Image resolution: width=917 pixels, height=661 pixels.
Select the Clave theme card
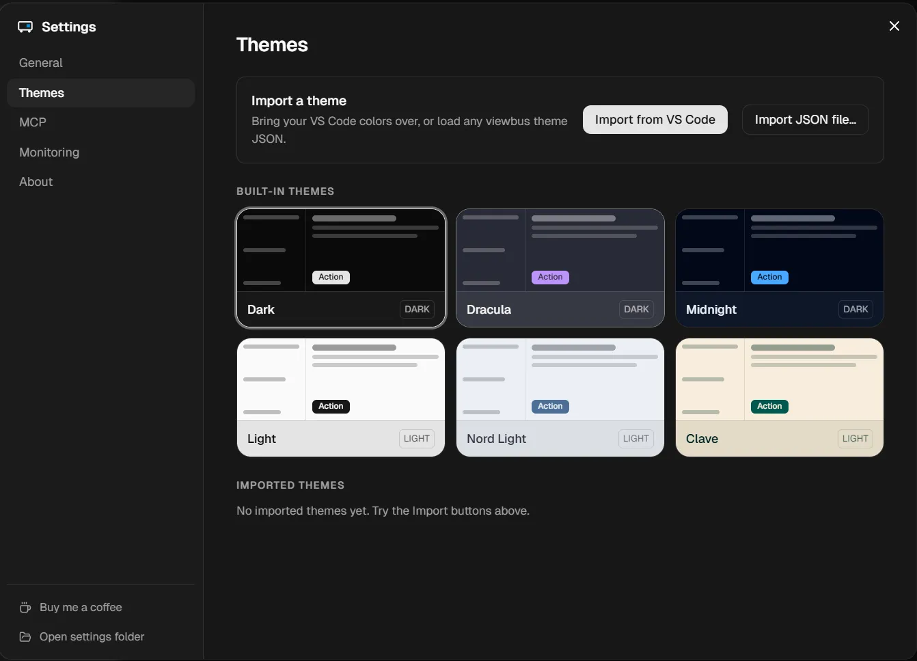coord(780,397)
